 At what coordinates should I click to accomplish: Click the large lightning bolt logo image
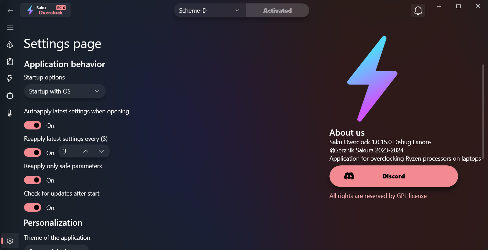point(372,79)
